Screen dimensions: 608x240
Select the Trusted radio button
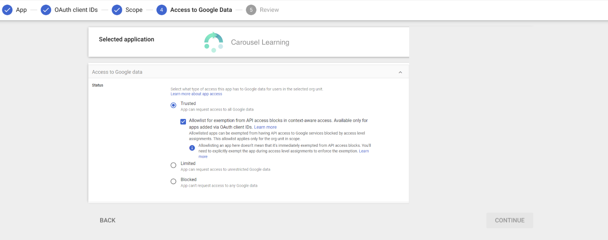coord(173,105)
